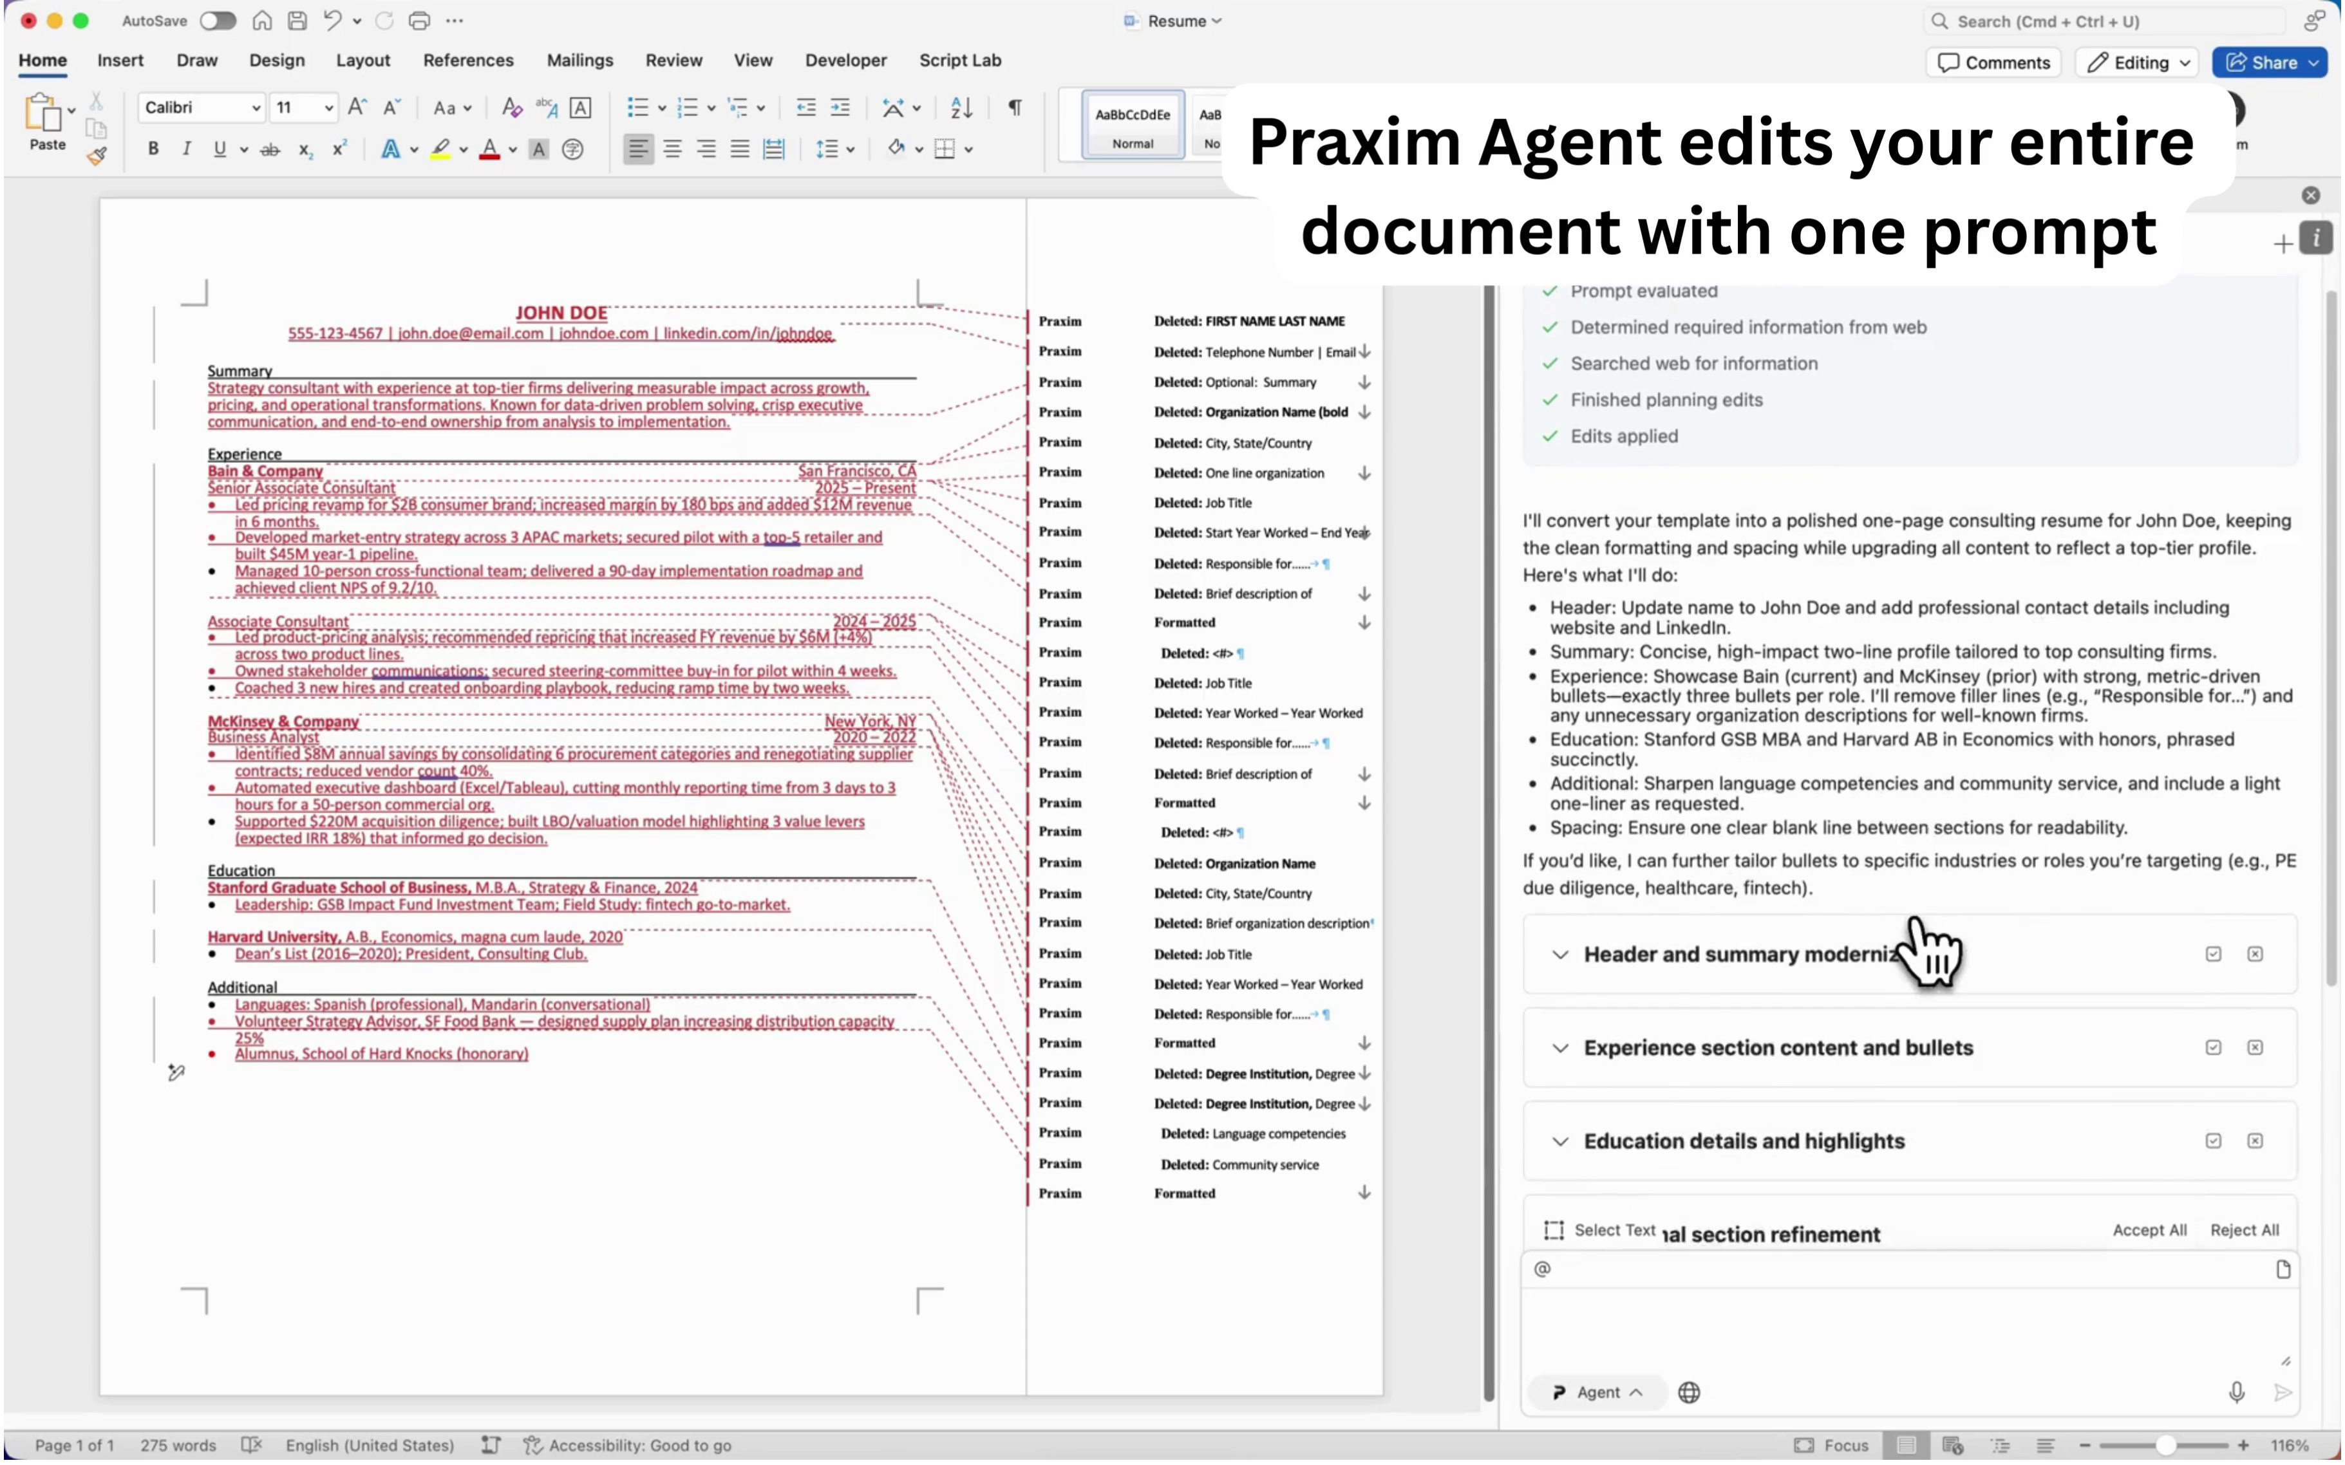Click the globe web search icon
2345x1465 pixels.
(1689, 1392)
